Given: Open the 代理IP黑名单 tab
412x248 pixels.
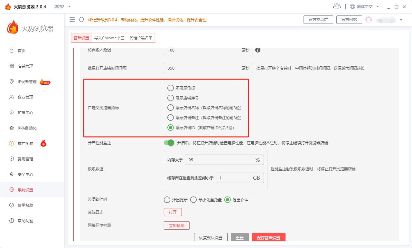Looking at the screenshot, I should point(141,38).
